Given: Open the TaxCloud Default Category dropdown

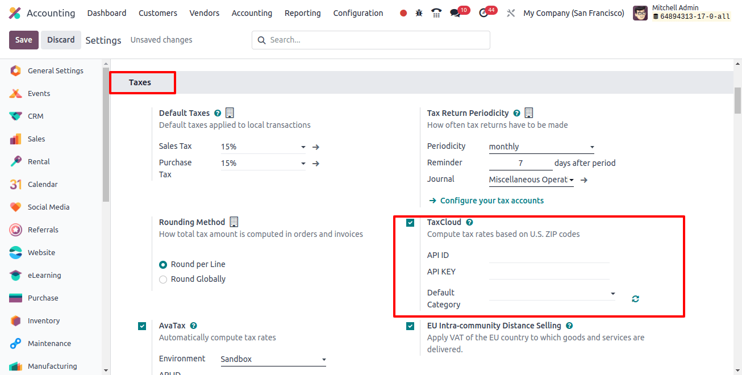Looking at the screenshot, I should pyautogui.click(x=552, y=293).
